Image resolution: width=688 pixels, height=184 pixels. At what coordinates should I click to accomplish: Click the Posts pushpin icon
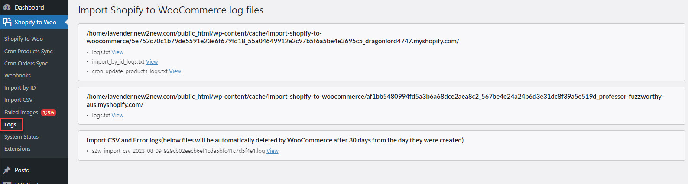[7, 170]
